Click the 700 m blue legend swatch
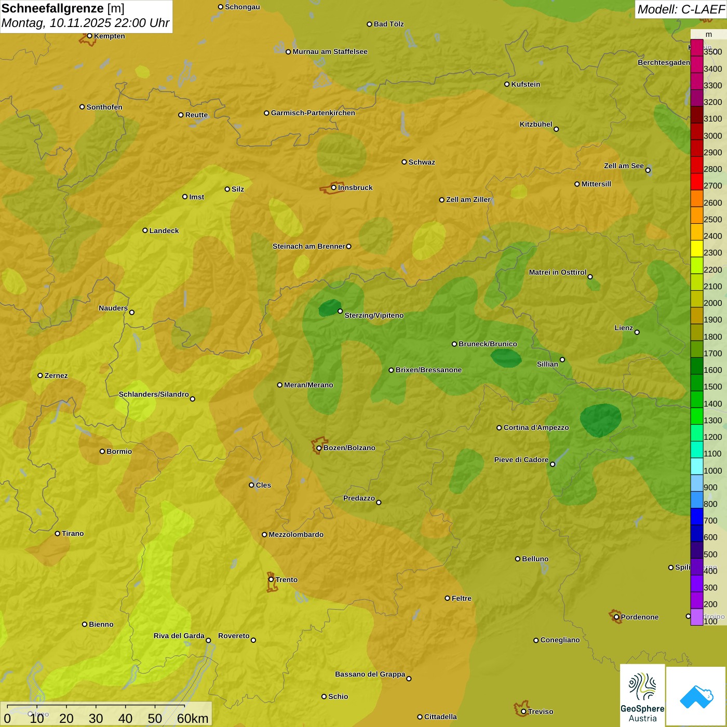Screen dimensions: 727x727 tap(697, 517)
